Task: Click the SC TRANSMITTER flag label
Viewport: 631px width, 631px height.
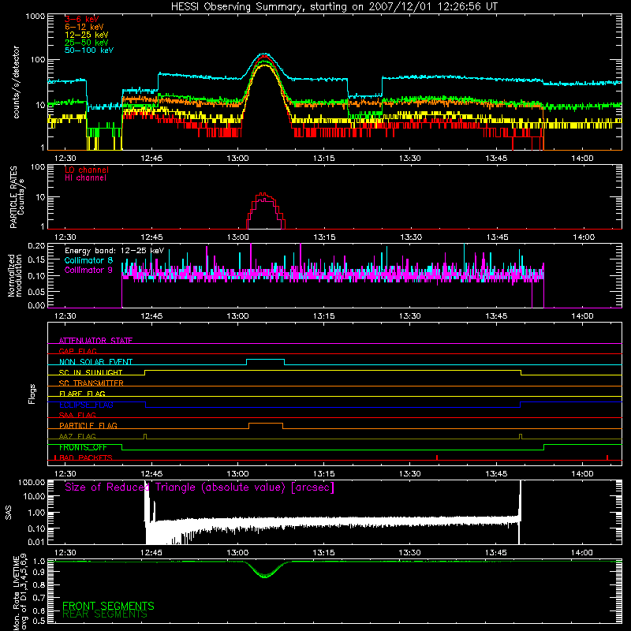Action: coord(91,383)
